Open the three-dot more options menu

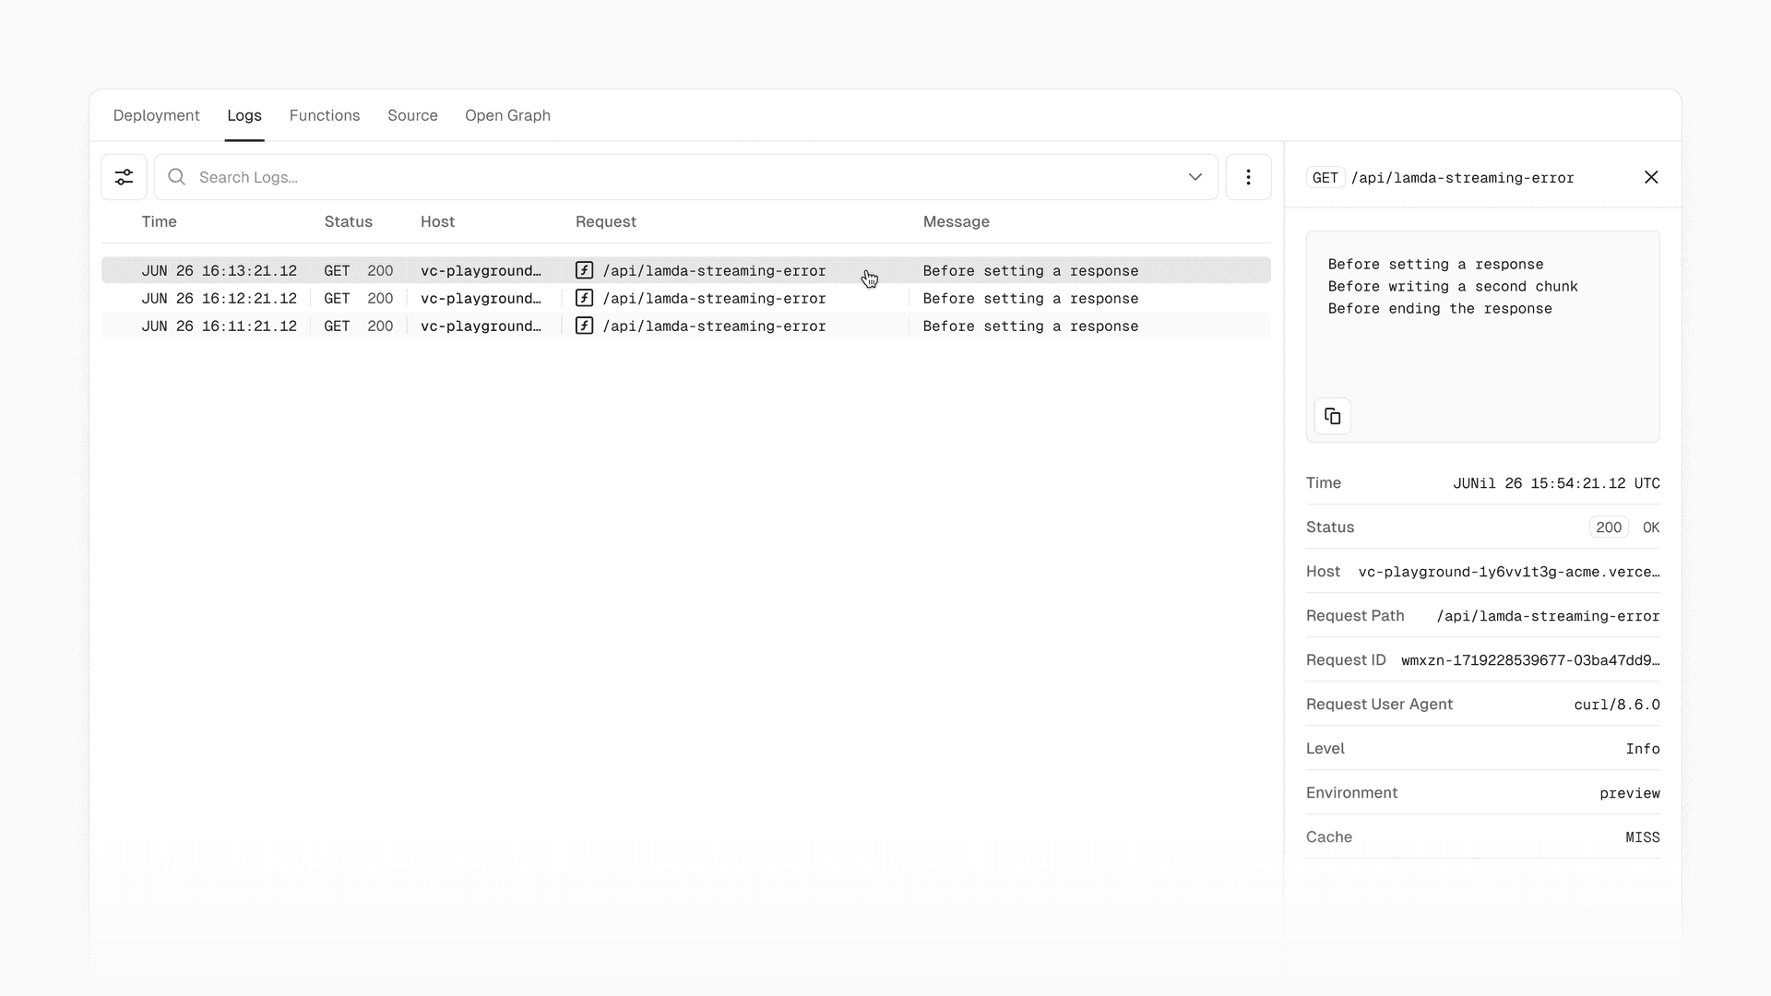click(1248, 177)
